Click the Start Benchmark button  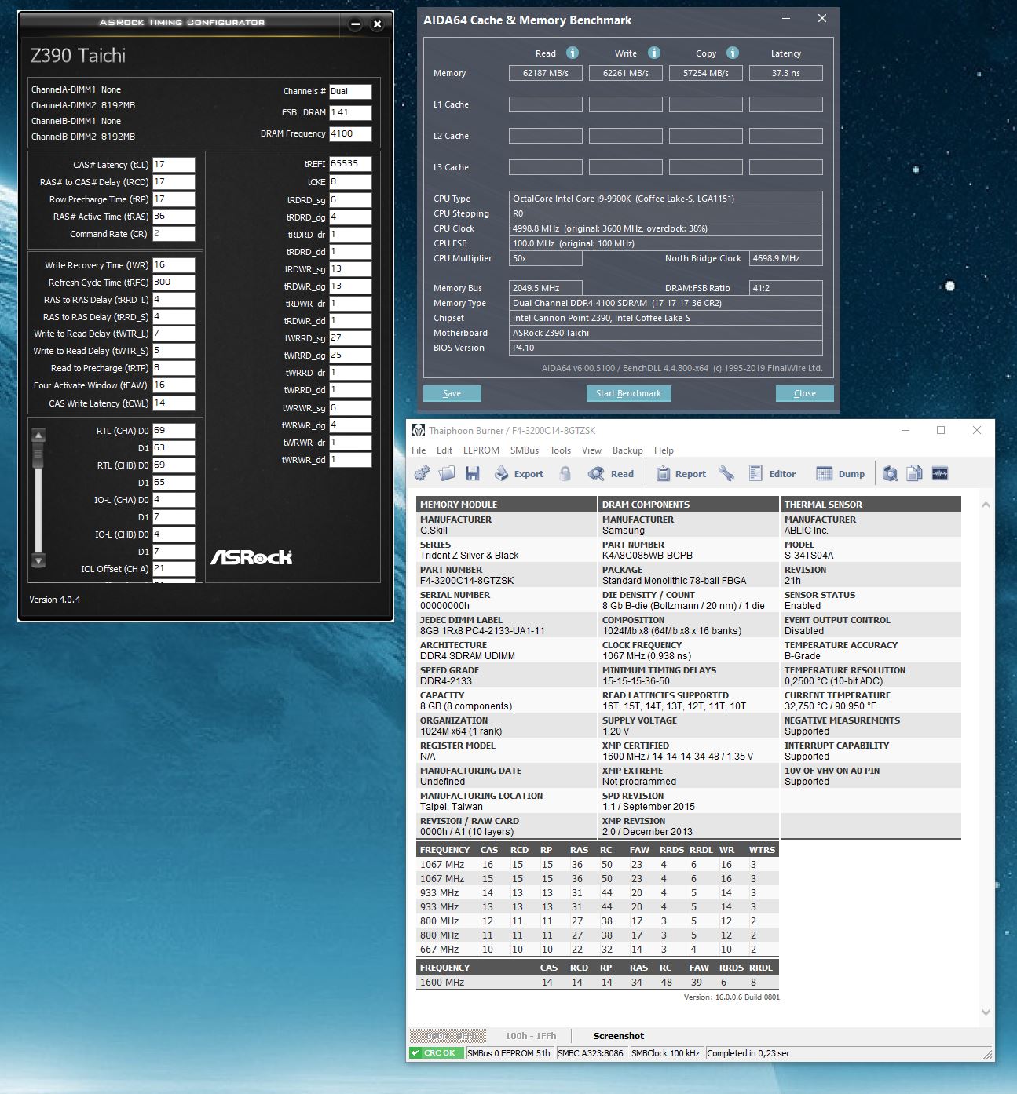coord(628,393)
